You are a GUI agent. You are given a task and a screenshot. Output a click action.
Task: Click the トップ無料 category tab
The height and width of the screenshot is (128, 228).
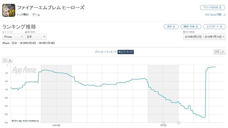point(22,15)
